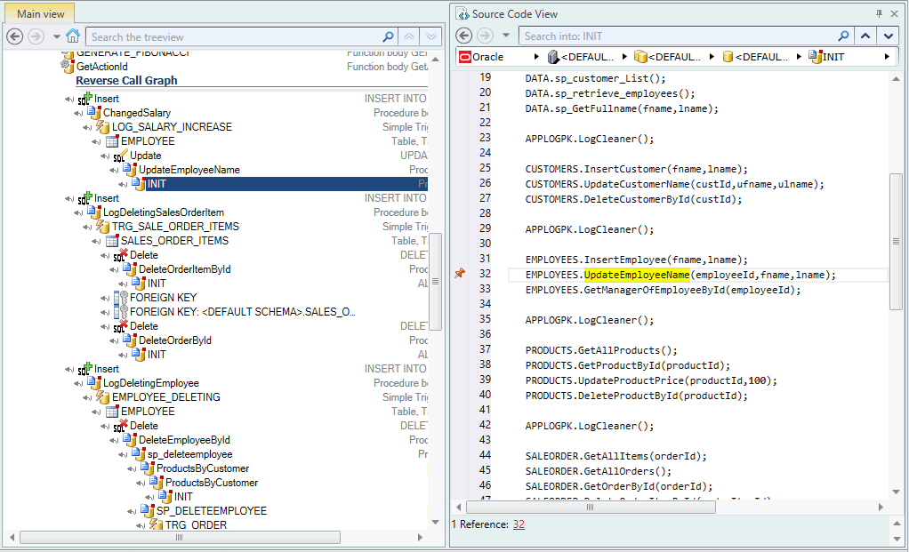909x552 pixels.
Task: Open reference link 32 at the bottom
Action: tap(519, 524)
